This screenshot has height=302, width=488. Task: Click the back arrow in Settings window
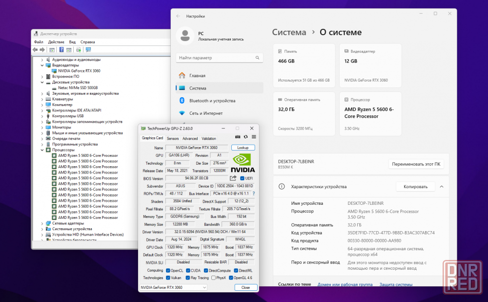point(178,16)
